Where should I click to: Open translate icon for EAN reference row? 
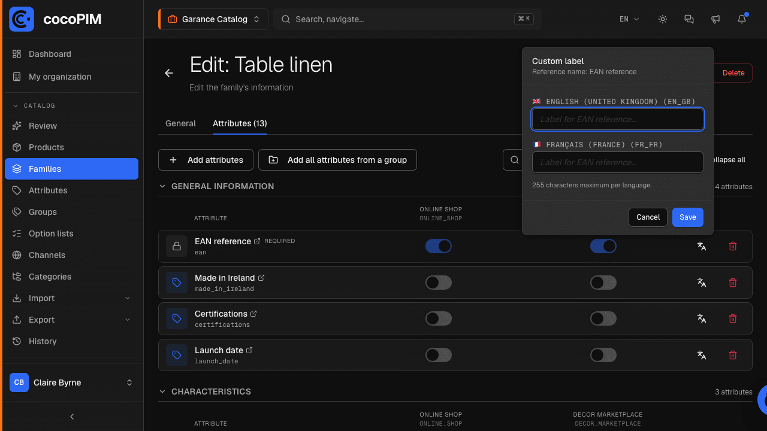[x=702, y=246]
